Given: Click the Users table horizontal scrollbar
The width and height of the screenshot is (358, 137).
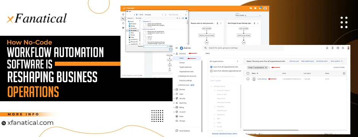Looking at the screenshot, I should tap(271, 130).
